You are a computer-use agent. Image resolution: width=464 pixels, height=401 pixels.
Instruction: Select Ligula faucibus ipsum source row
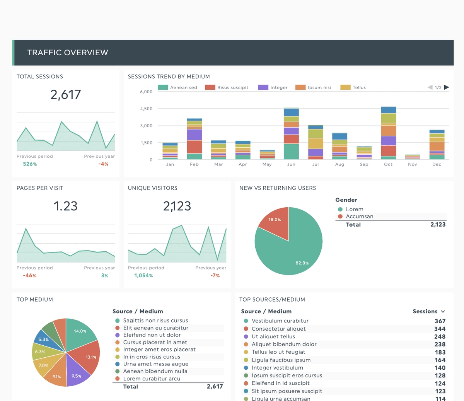pyautogui.click(x=344, y=360)
